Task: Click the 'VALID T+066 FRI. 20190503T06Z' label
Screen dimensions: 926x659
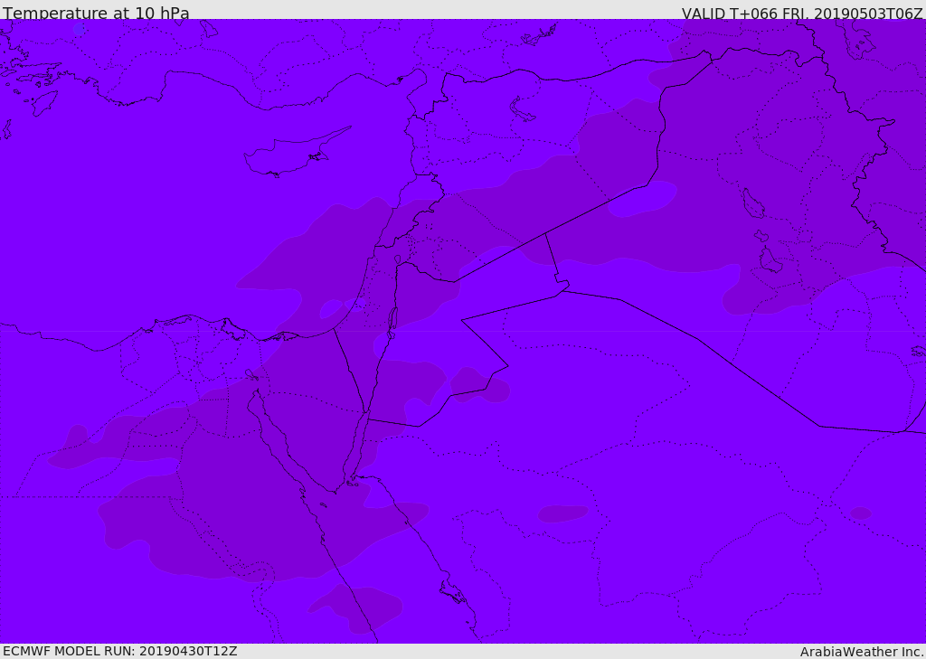Action: tap(802, 14)
